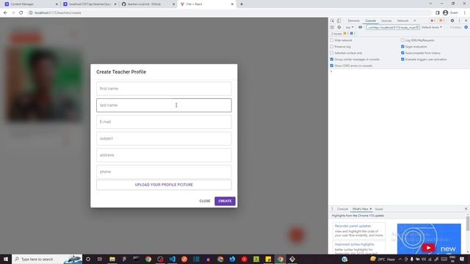Open Windows Task View icon
The image size is (470, 264).
(x=100, y=259)
